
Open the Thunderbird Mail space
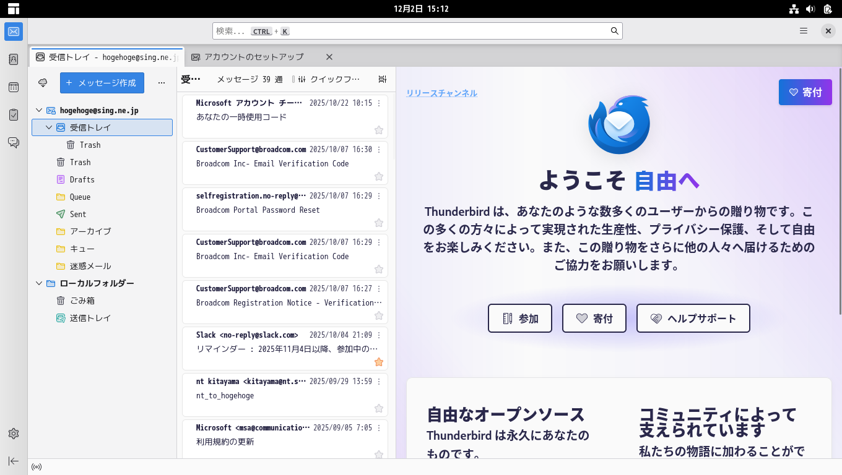coord(14,32)
